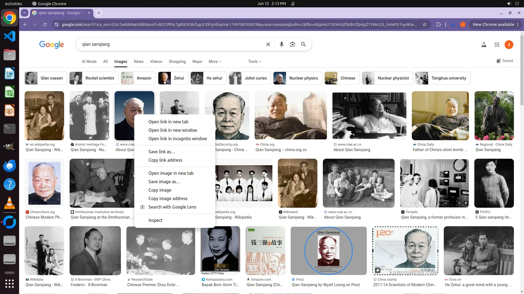524x294 pixels.
Task: Open Google Lens camera search icon
Action: [292, 44]
